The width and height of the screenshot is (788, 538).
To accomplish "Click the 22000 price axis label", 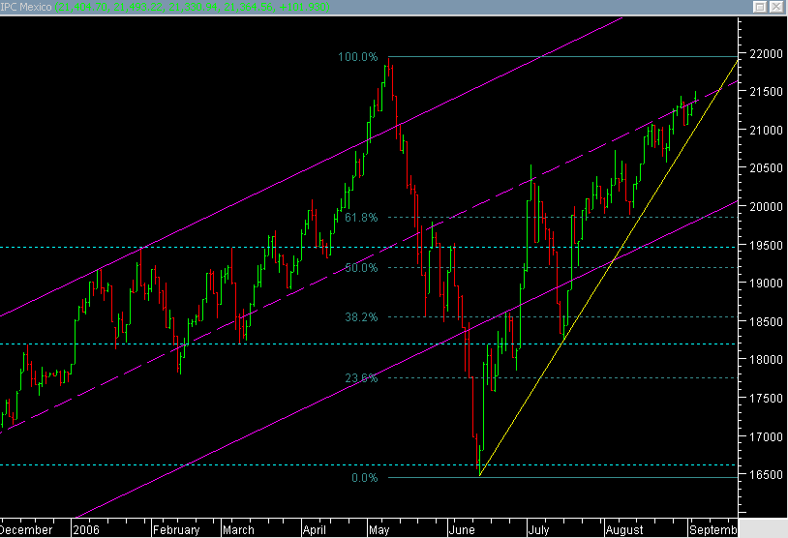I will pyautogui.click(x=766, y=54).
